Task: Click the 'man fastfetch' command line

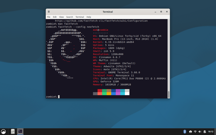Action: (x=62, y=24)
